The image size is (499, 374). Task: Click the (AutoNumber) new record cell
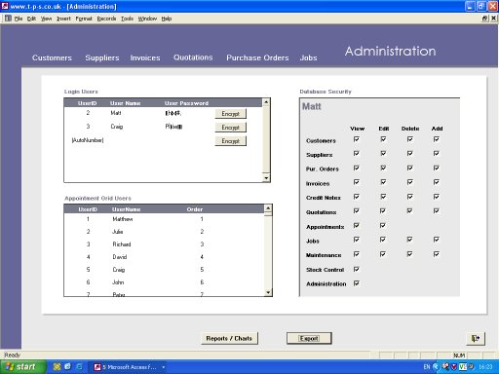pyautogui.click(x=88, y=140)
